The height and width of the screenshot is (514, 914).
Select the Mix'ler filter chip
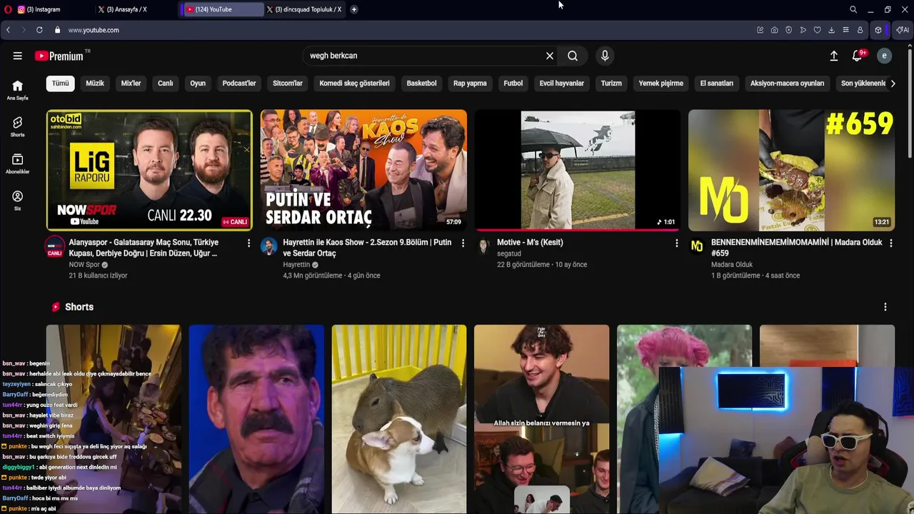pyautogui.click(x=131, y=84)
